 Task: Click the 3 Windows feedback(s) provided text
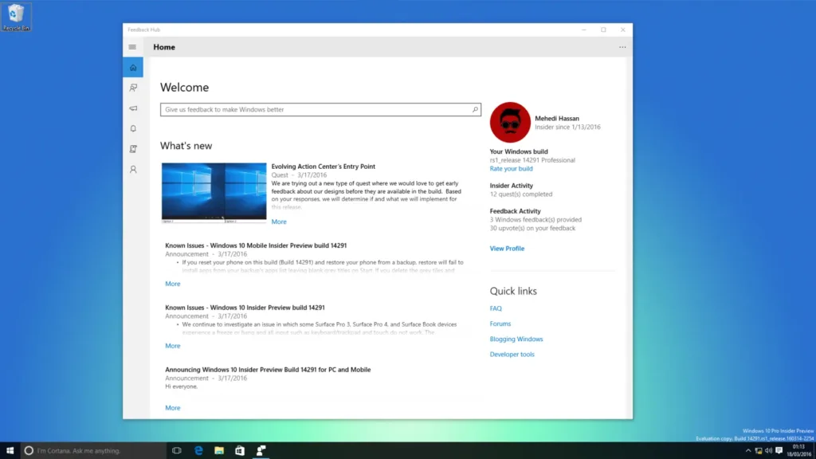[535, 220]
